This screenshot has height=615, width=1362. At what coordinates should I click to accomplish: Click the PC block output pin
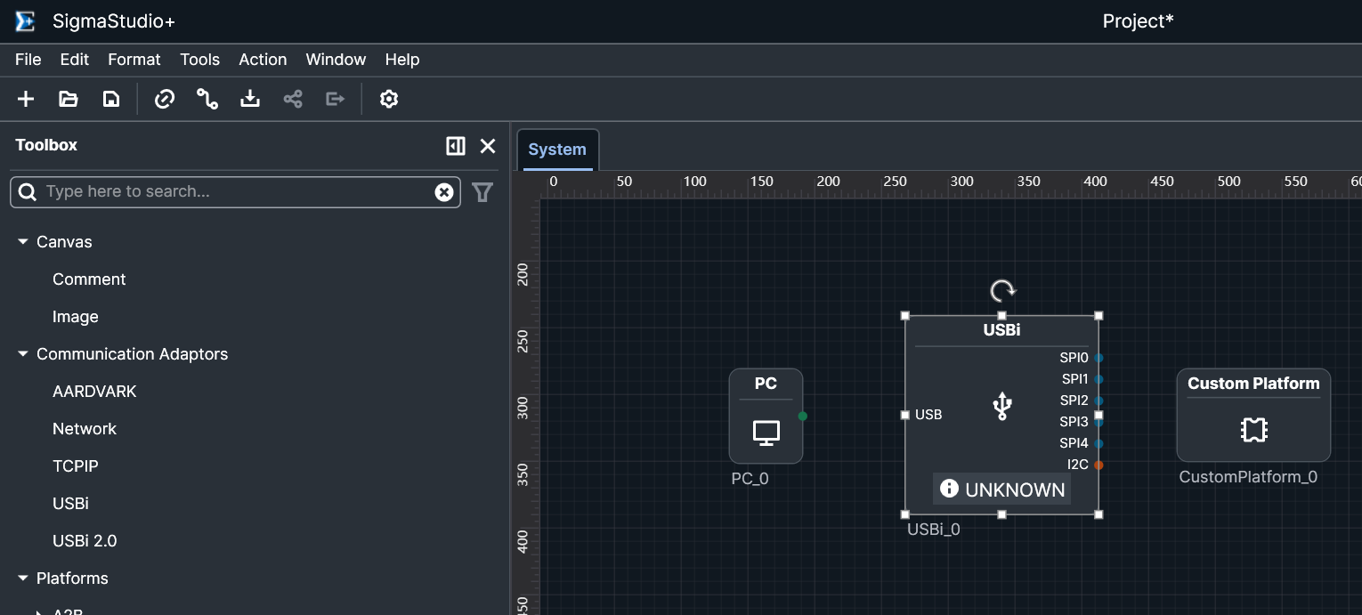[803, 416]
